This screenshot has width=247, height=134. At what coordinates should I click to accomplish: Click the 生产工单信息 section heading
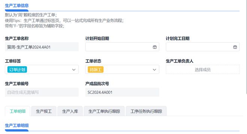pyautogui.click(x=17, y=6)
